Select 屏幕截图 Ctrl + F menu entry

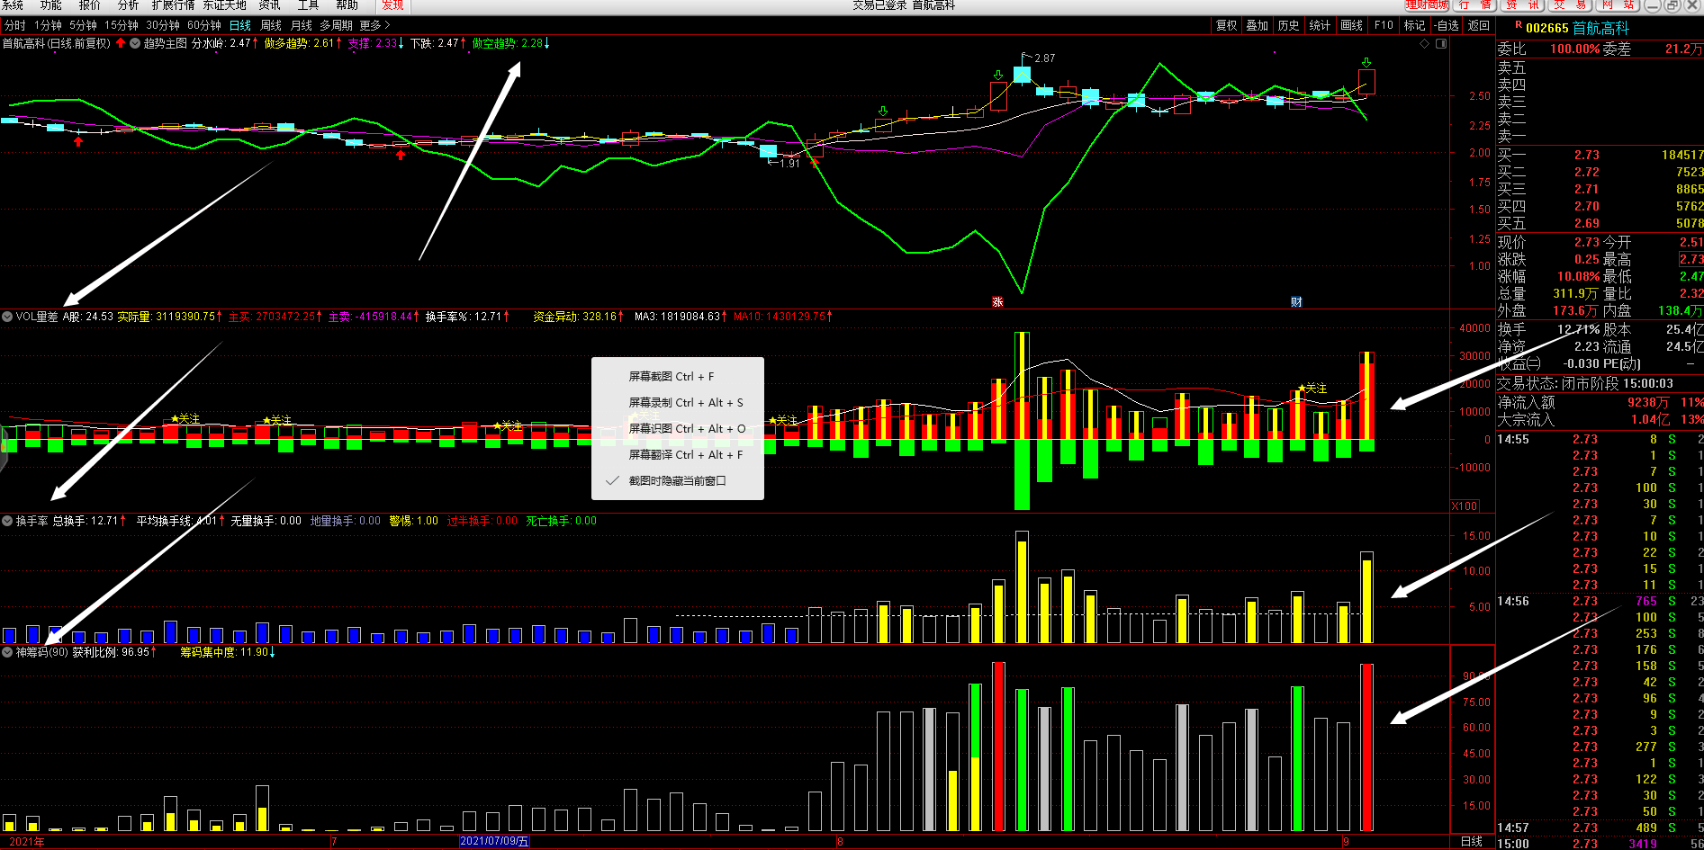click(678, 377)
